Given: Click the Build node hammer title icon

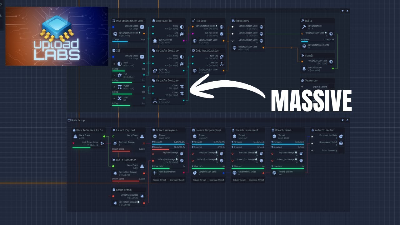Looking at the screenshot, I should pyautogui.click(x=302, y=21).
